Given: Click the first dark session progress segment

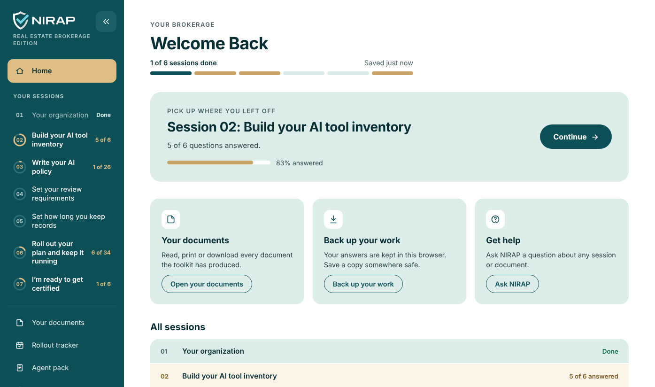Looking at the screenshot, I should tap(171, 73).
